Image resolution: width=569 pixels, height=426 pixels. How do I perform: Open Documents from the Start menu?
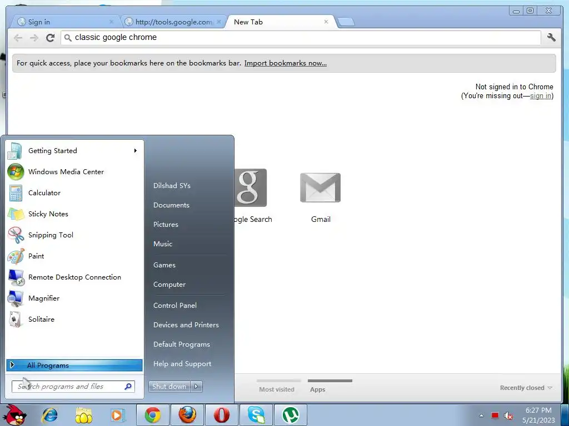click(171, 205)
